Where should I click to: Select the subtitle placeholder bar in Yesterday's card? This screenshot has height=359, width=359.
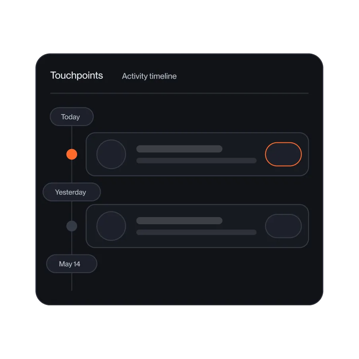pyautogui.click(x=196, y=233)
